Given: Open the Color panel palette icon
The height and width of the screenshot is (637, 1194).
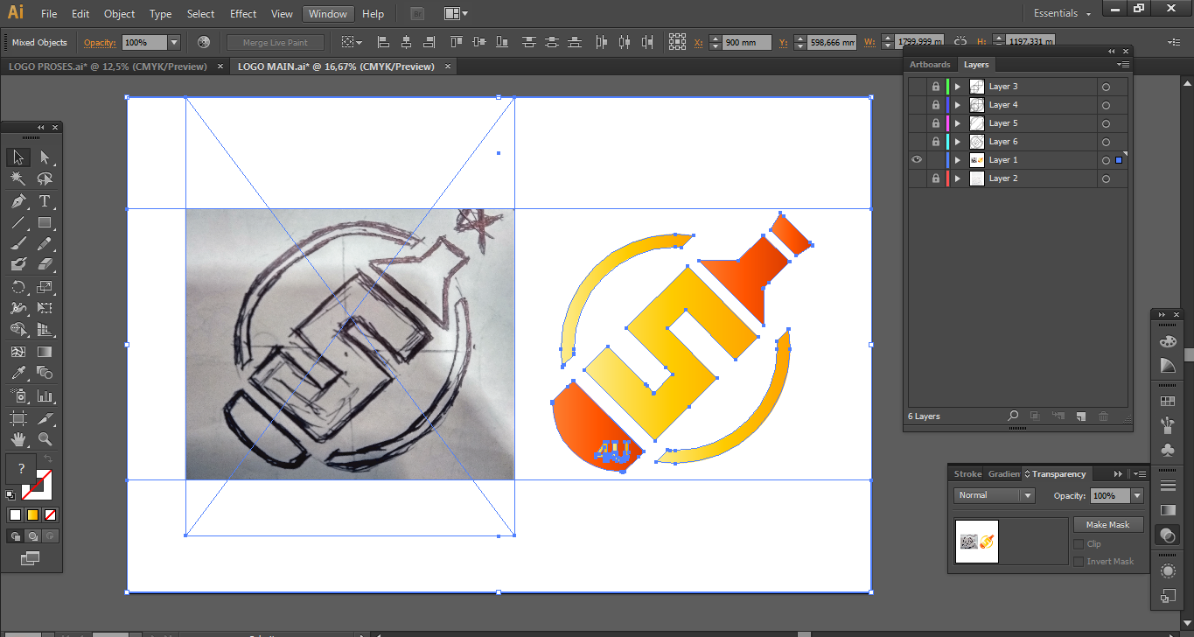Looking at the screenshot, I should pos(1167,341).
